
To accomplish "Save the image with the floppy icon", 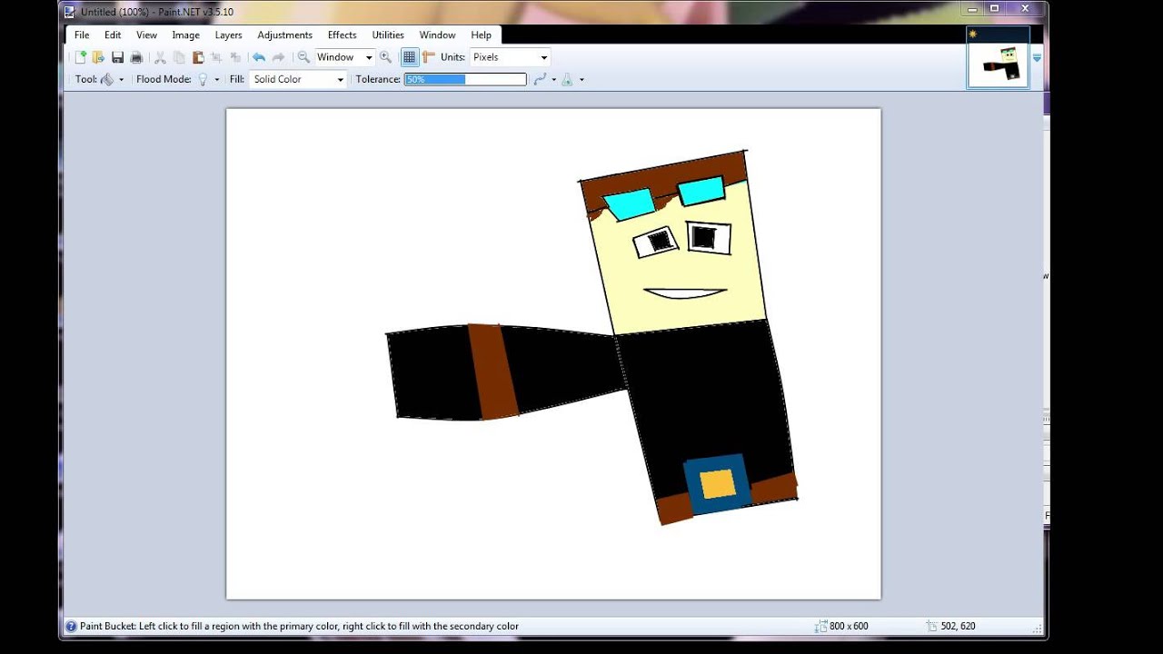I will 117,57.
